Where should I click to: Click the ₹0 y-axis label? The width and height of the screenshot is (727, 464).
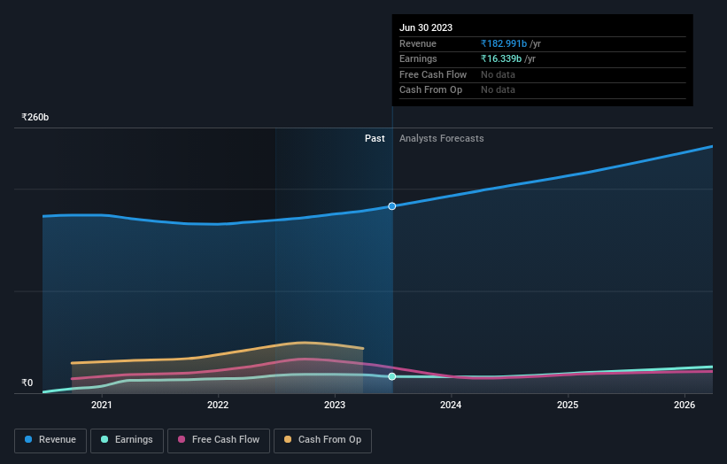click(x=27, y=383)
